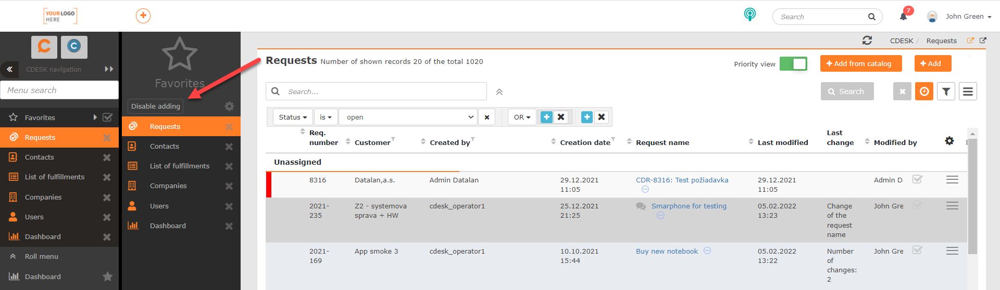Click the table vertical scrollbar
The image size is (1000, 290).
click(972, 196)
